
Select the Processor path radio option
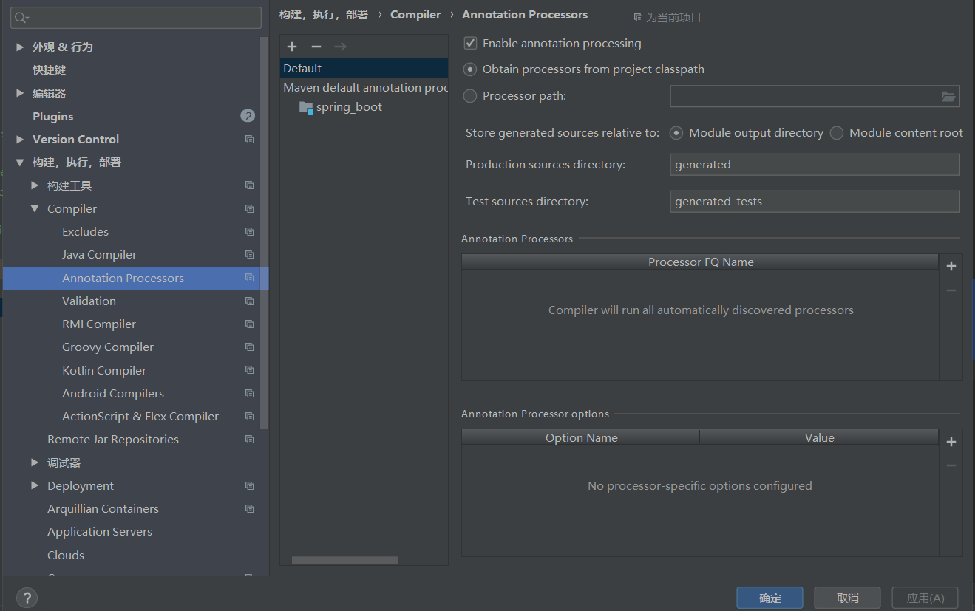[x=469, y=95]
